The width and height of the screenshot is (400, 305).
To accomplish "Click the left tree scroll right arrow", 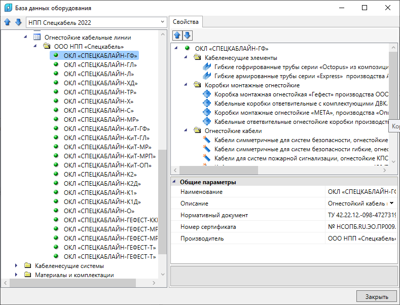I will click(x=154, y=283).
